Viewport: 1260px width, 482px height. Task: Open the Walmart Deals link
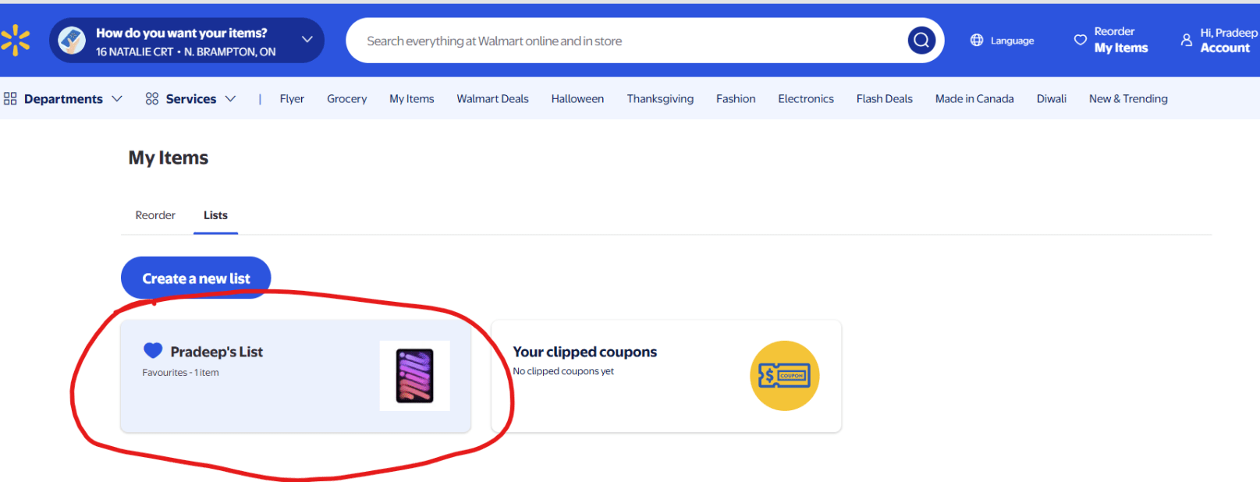[x=492, y=99]
